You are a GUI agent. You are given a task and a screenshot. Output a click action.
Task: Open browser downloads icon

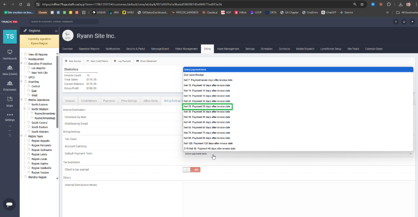click(401, 4)
